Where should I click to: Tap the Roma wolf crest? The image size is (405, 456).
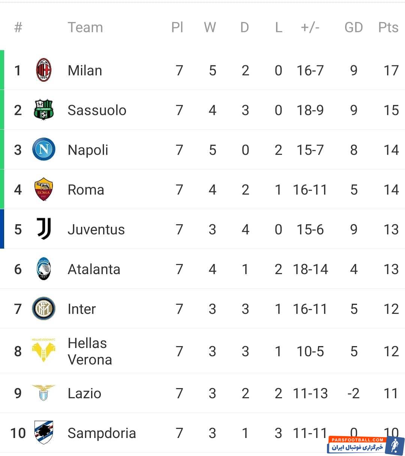(x=44, y=189)
